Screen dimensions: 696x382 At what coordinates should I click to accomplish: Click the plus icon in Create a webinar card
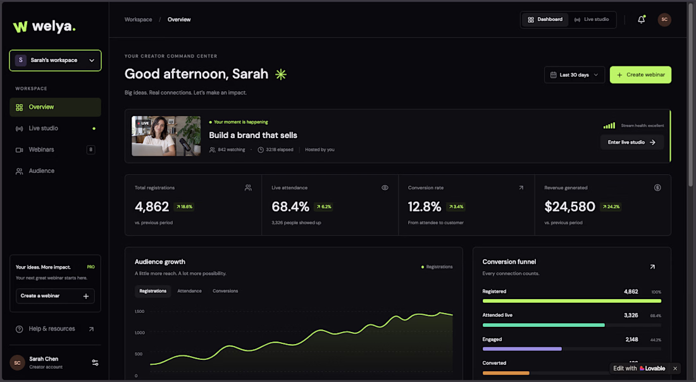point(86,296)
